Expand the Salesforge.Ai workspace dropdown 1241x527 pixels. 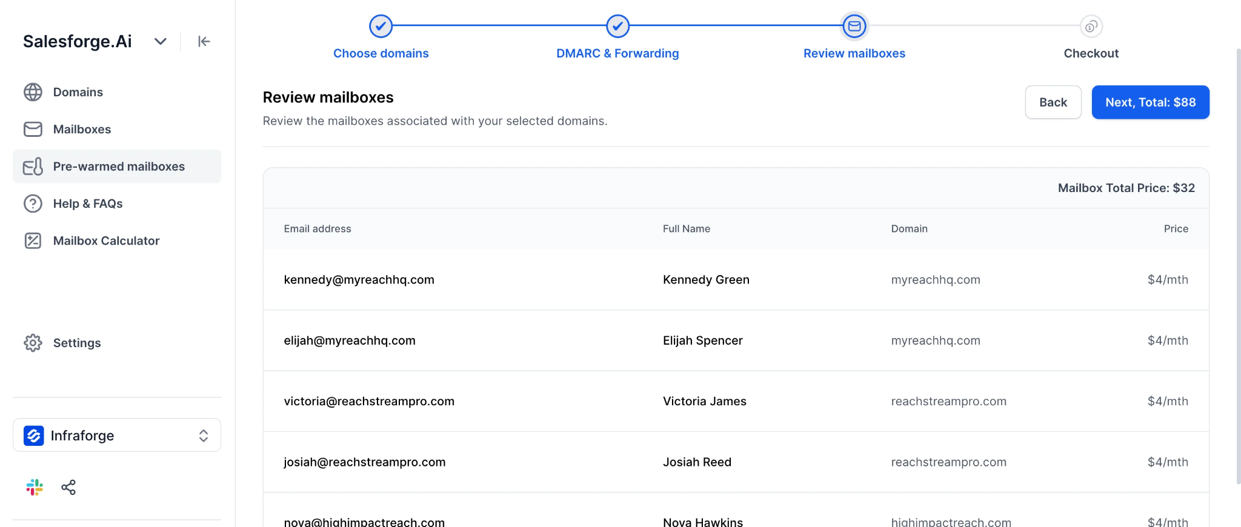pyautogui.click(x=160, y=41)
